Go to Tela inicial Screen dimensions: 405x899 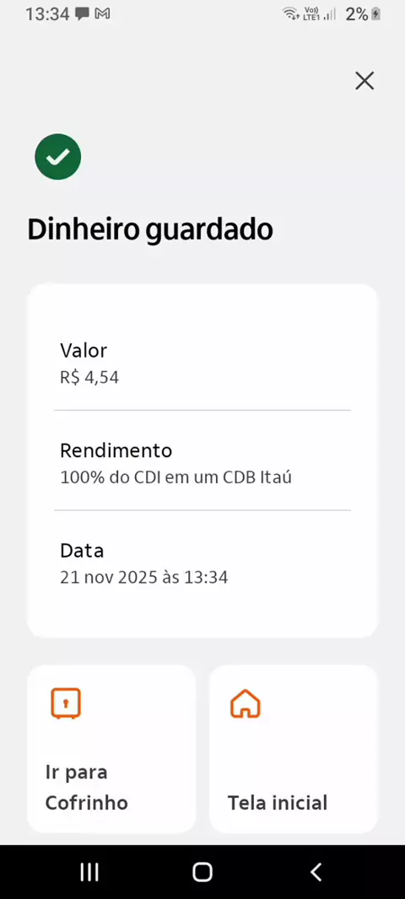(293, 749)
